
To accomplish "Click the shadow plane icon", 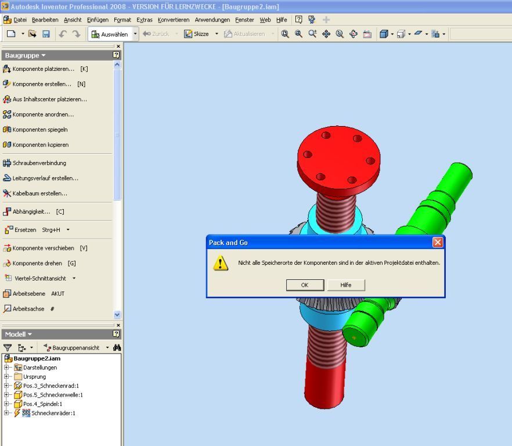I will click(x=419, y=33).
